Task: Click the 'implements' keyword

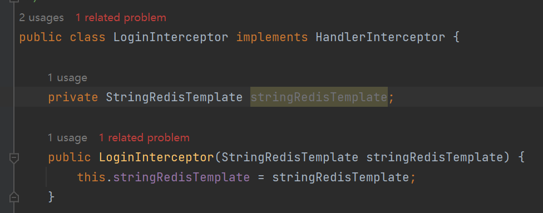Action: (x=272, y=37)
